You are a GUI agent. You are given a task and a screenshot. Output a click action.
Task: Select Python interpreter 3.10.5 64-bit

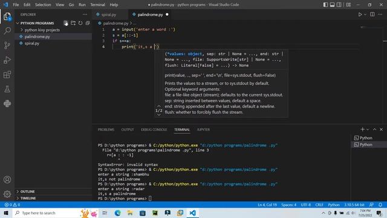(x=354, y=205)
